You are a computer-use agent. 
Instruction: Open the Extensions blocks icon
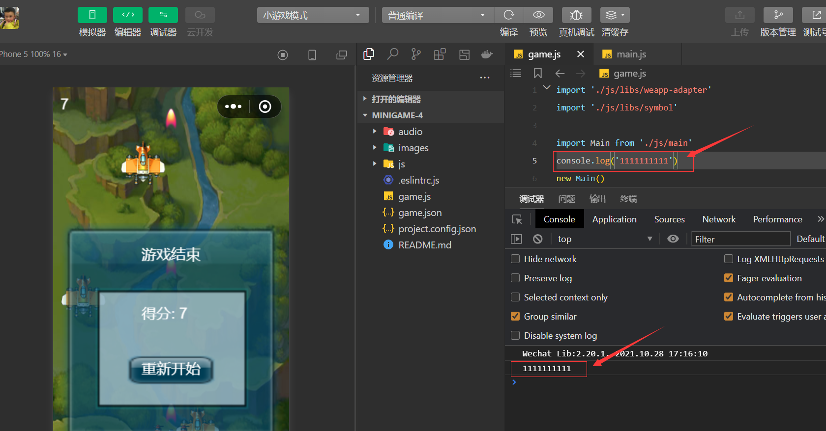coord(440,54)
